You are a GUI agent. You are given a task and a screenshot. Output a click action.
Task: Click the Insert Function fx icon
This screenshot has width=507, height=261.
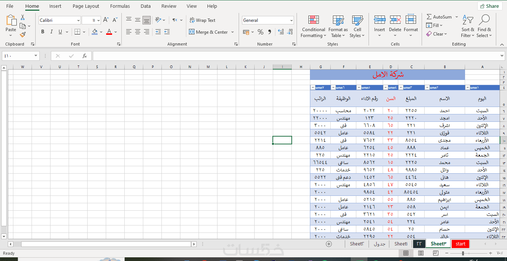[85, 56]
